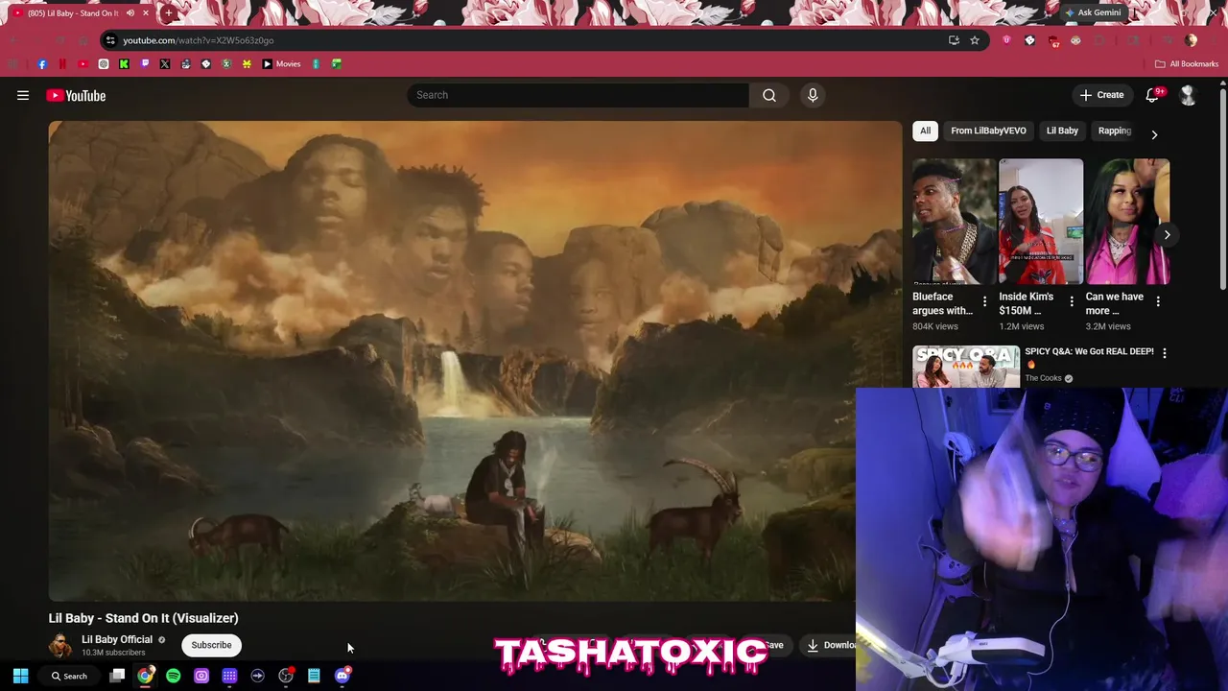1228x691 pixels.
Task: Click the Download button
Action: 831,645
